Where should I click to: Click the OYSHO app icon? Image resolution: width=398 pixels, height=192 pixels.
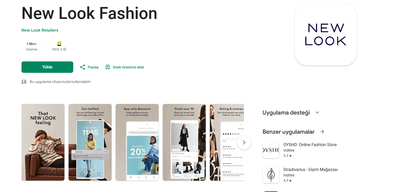coord(271,150)
